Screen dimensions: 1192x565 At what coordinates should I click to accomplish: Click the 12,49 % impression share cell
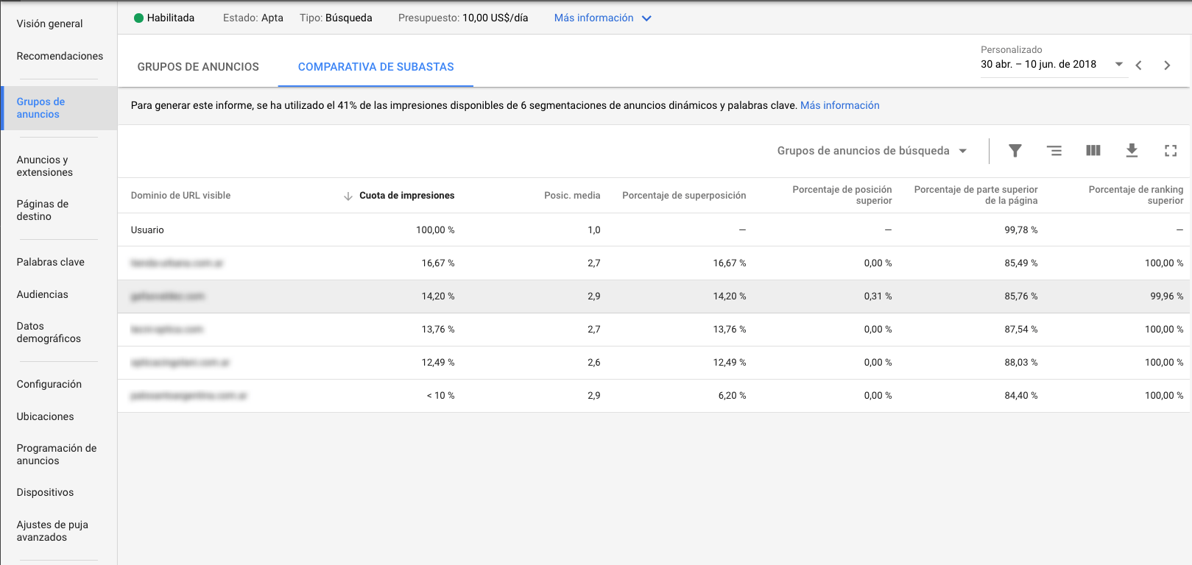tap(438, 363)
